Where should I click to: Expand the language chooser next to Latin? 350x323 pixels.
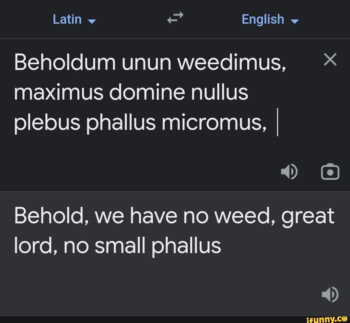92,21
